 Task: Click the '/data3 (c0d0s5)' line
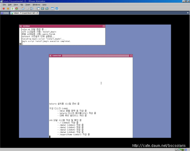tap(71, 130)
